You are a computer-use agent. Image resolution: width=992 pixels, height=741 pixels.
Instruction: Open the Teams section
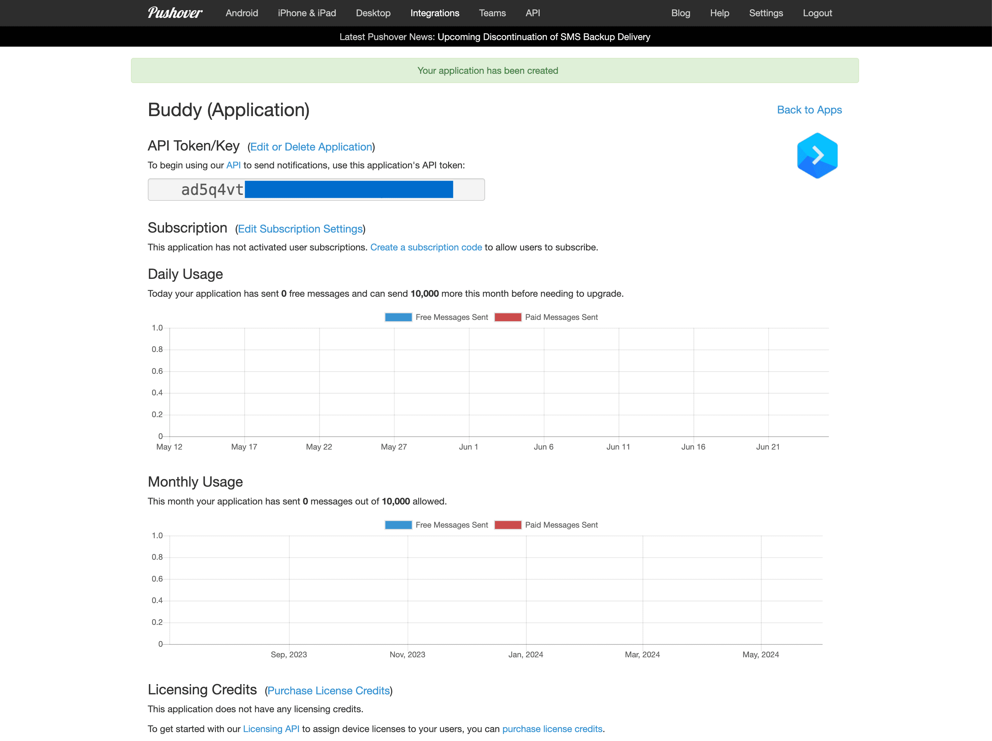pos(492,13)
